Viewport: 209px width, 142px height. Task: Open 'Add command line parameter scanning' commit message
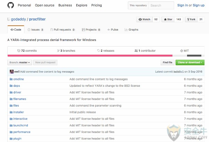pos(95,106)
